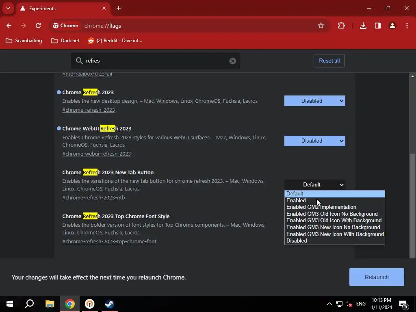This screenshot has width=416, height=312.
Task: Open the orange headphones taskbar app
Action: coord(90,304)
